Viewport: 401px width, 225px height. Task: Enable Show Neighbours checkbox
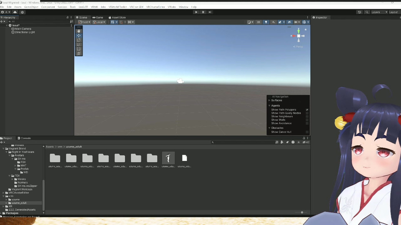307,116
